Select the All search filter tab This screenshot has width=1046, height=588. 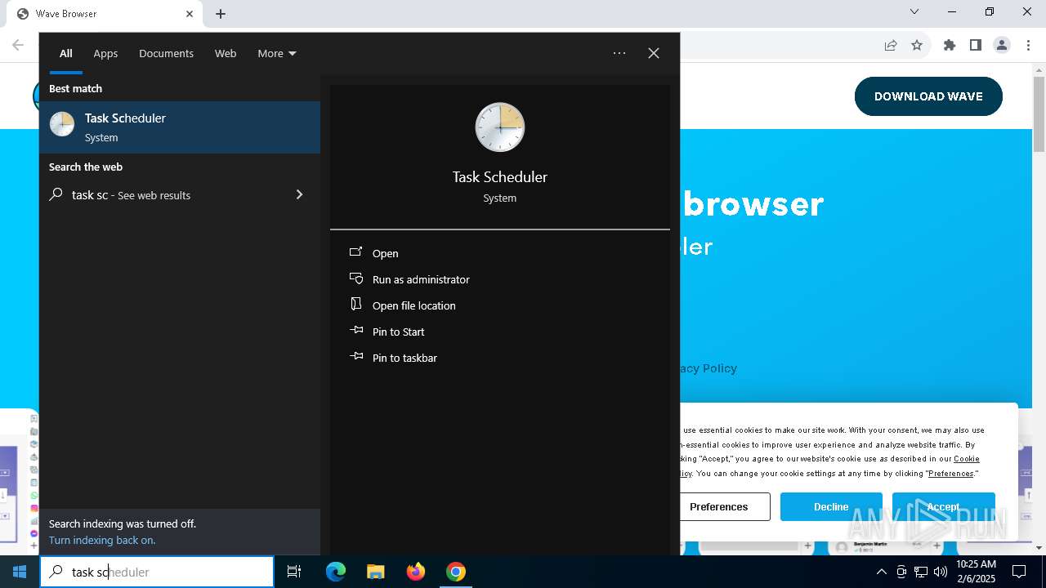coord(66,53)
